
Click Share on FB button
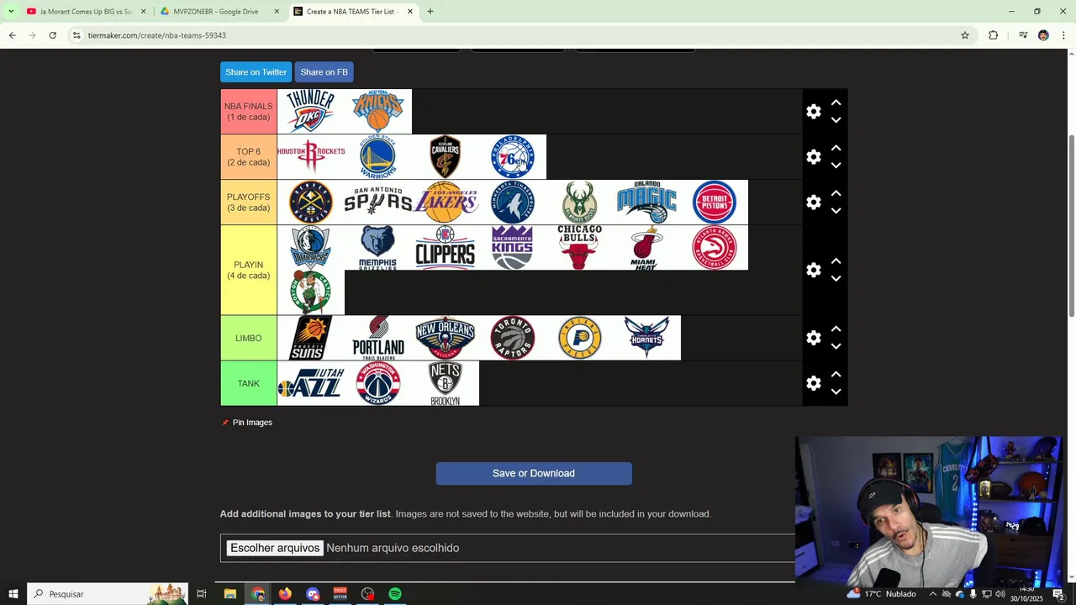point(324,72)
